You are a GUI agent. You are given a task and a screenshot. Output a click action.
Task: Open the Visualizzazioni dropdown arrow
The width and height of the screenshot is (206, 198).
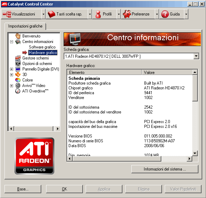tap(43, 14)
